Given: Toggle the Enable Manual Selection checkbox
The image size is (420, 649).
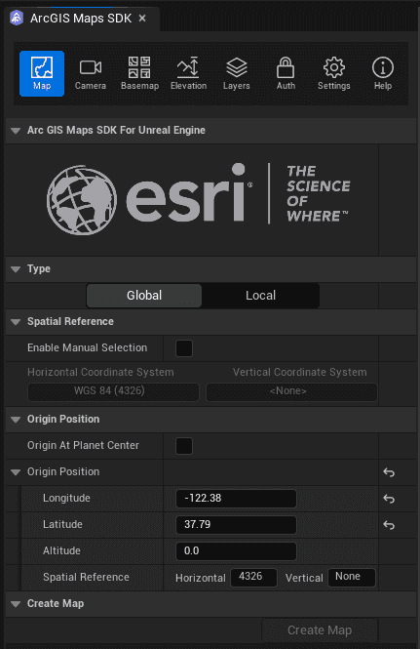Looking at the screenshot, I should pos(184,348).
